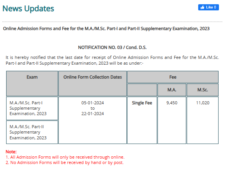Image resolution: width=227 pixels, height=174 pixels.
Task: Click the NOTIFICATION NO. 03 heading
Action: [x=112, y=47]
